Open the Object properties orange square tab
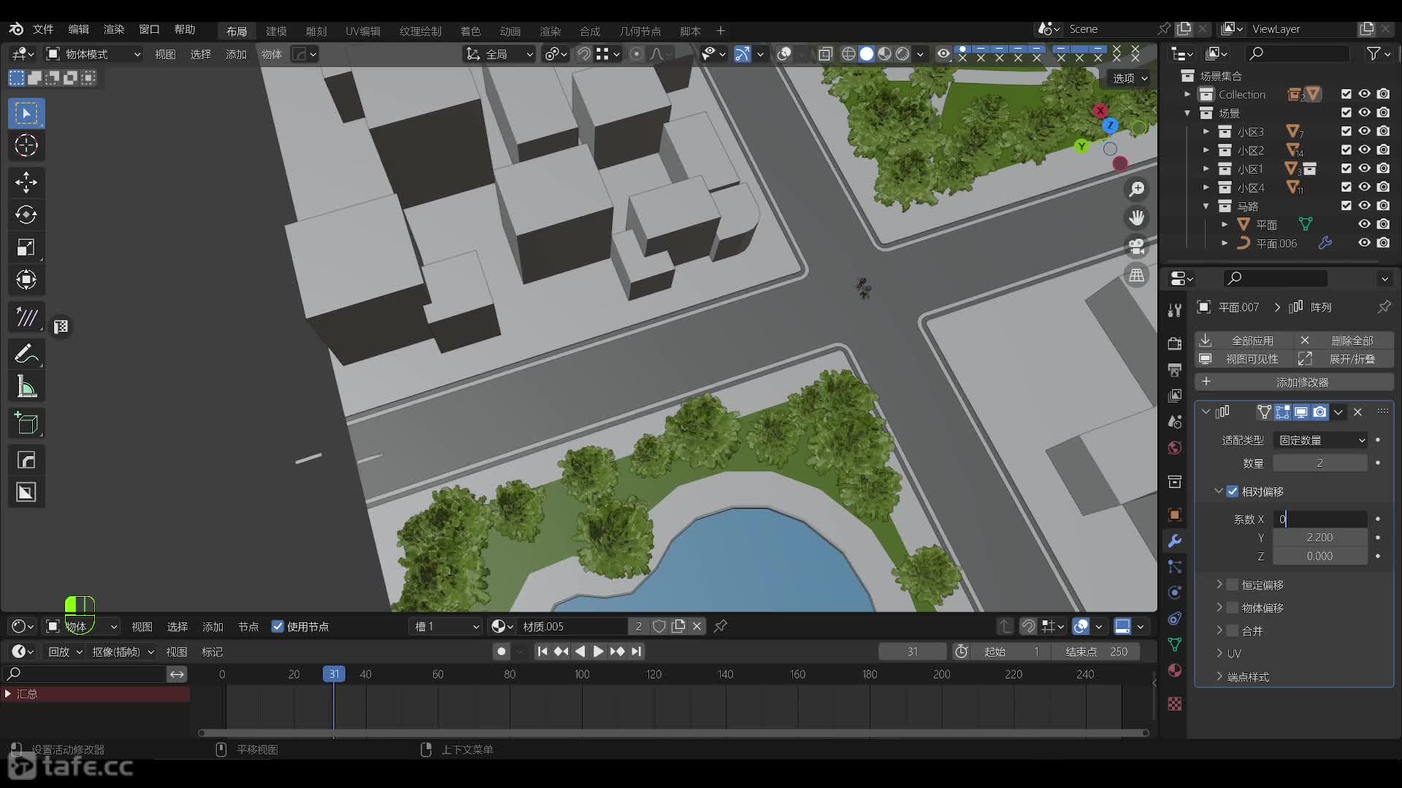 tap(1175, 514)
